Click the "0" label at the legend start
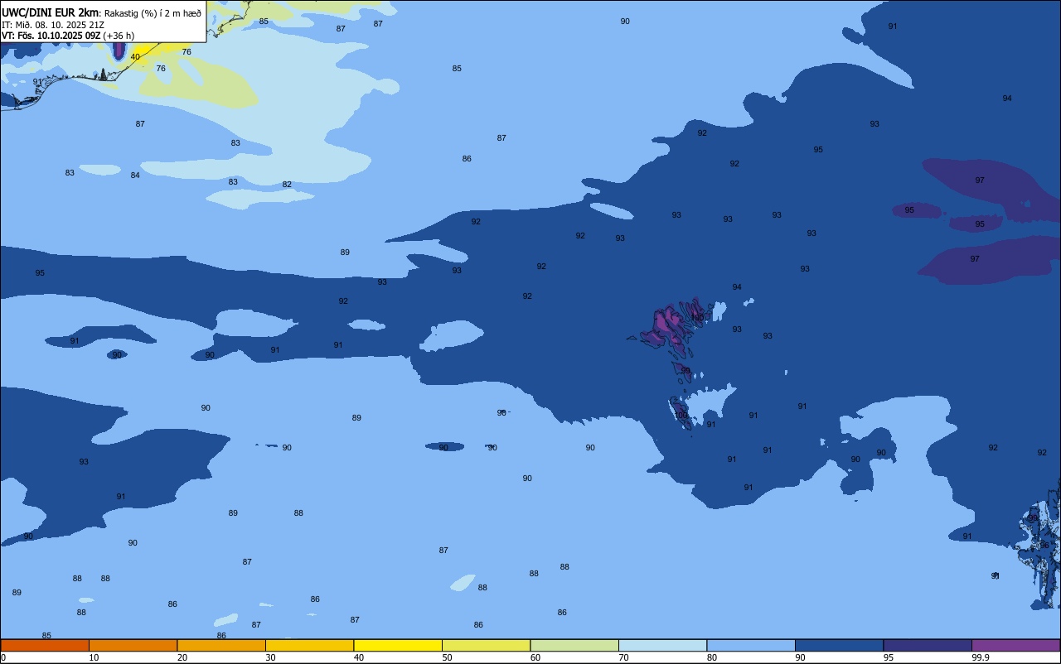 [3, 657]
